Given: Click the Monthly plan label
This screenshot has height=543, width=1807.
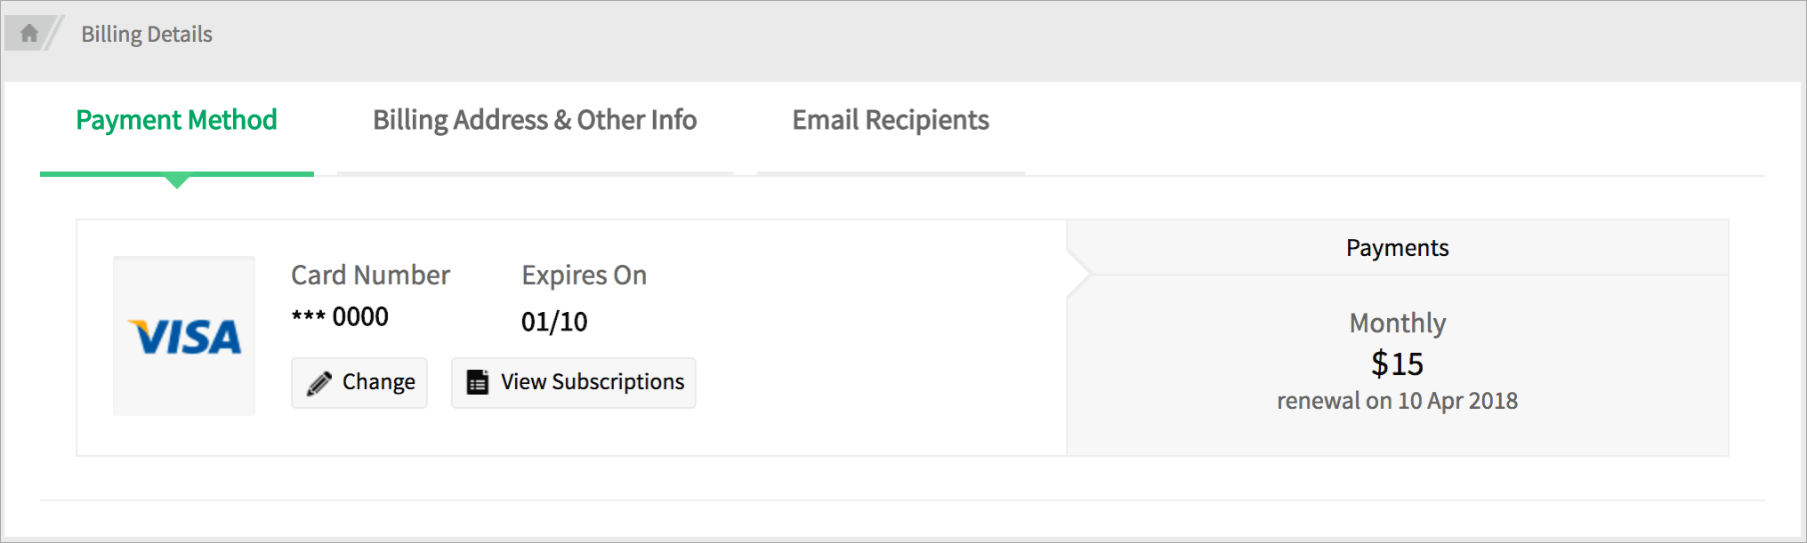Looking at the screenshot, I should pos(1397,323).
